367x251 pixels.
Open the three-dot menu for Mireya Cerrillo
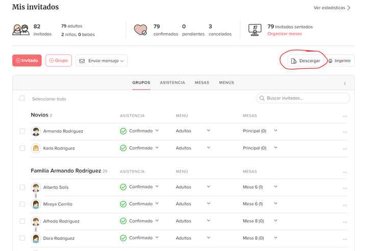(345, 204)
